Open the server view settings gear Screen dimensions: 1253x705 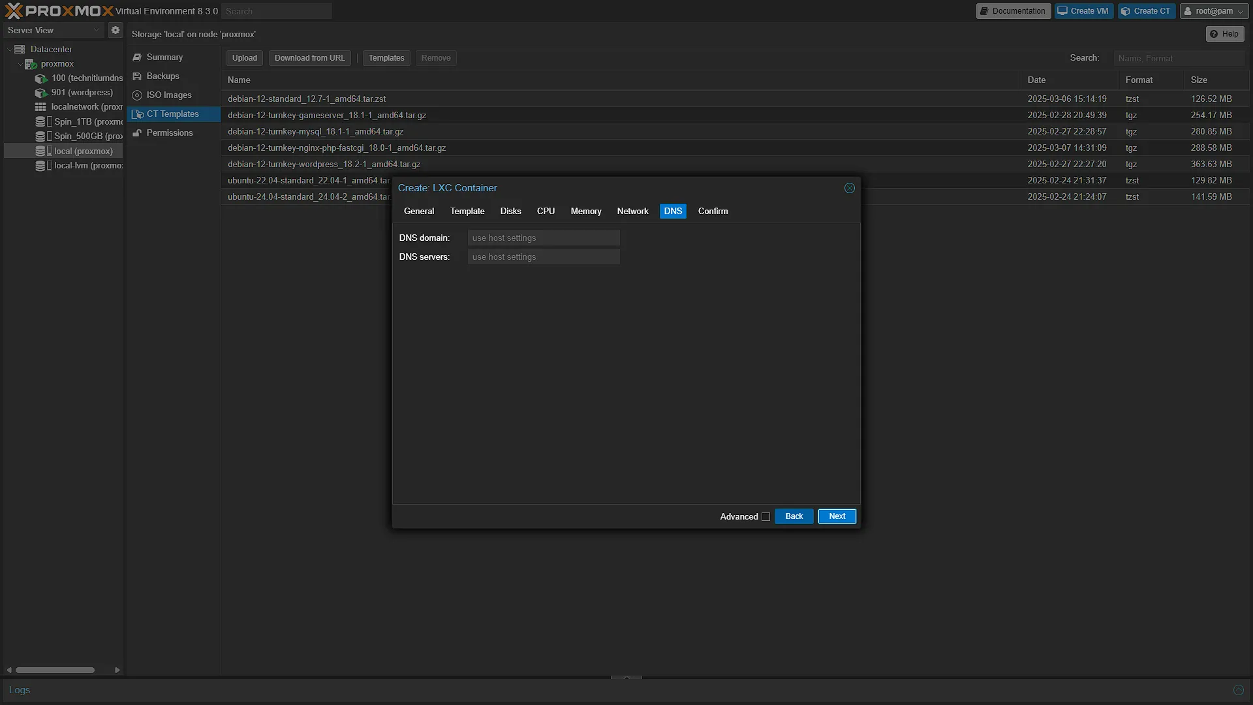click(116, 30)
